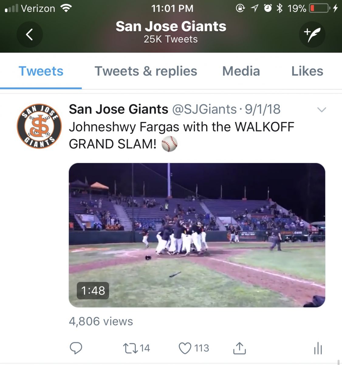Screen dimensions: 342x365
Task: Switch to the Tweets & replies tab
Action: pyautogui.click(x=146, y=71)
